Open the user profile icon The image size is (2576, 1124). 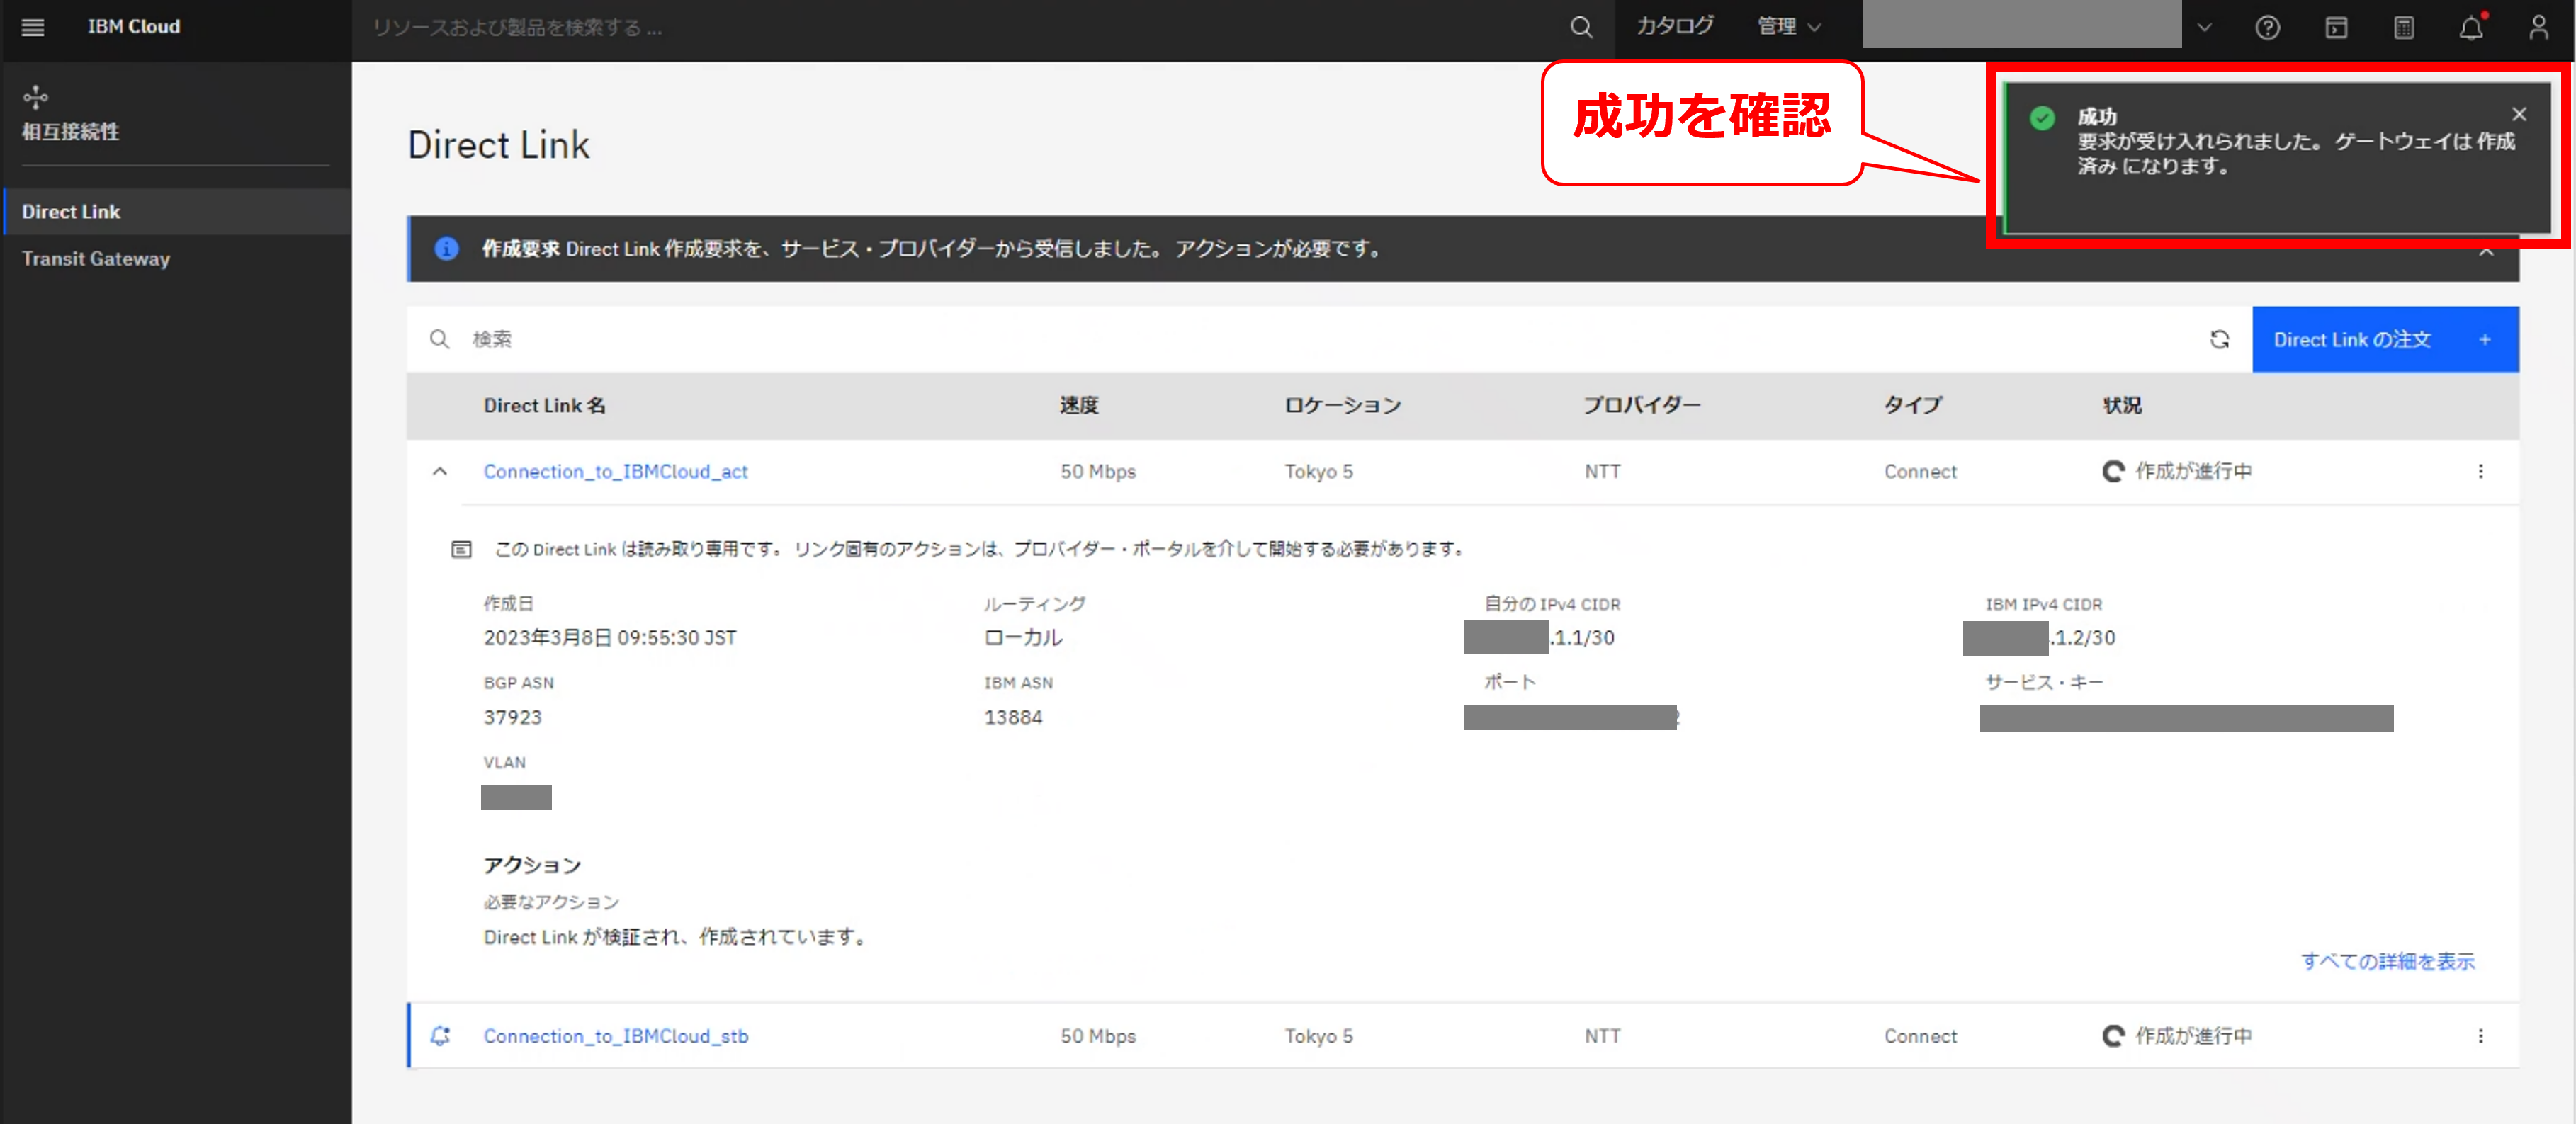2538,27
